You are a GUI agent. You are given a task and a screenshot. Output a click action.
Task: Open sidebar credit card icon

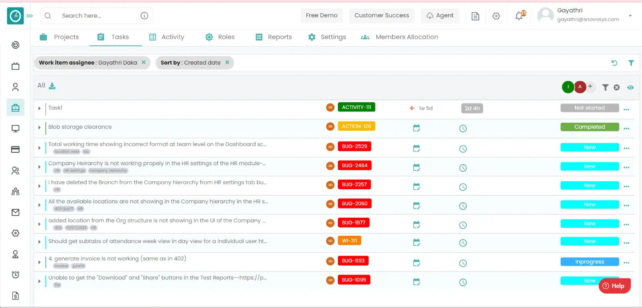(16, 150)
